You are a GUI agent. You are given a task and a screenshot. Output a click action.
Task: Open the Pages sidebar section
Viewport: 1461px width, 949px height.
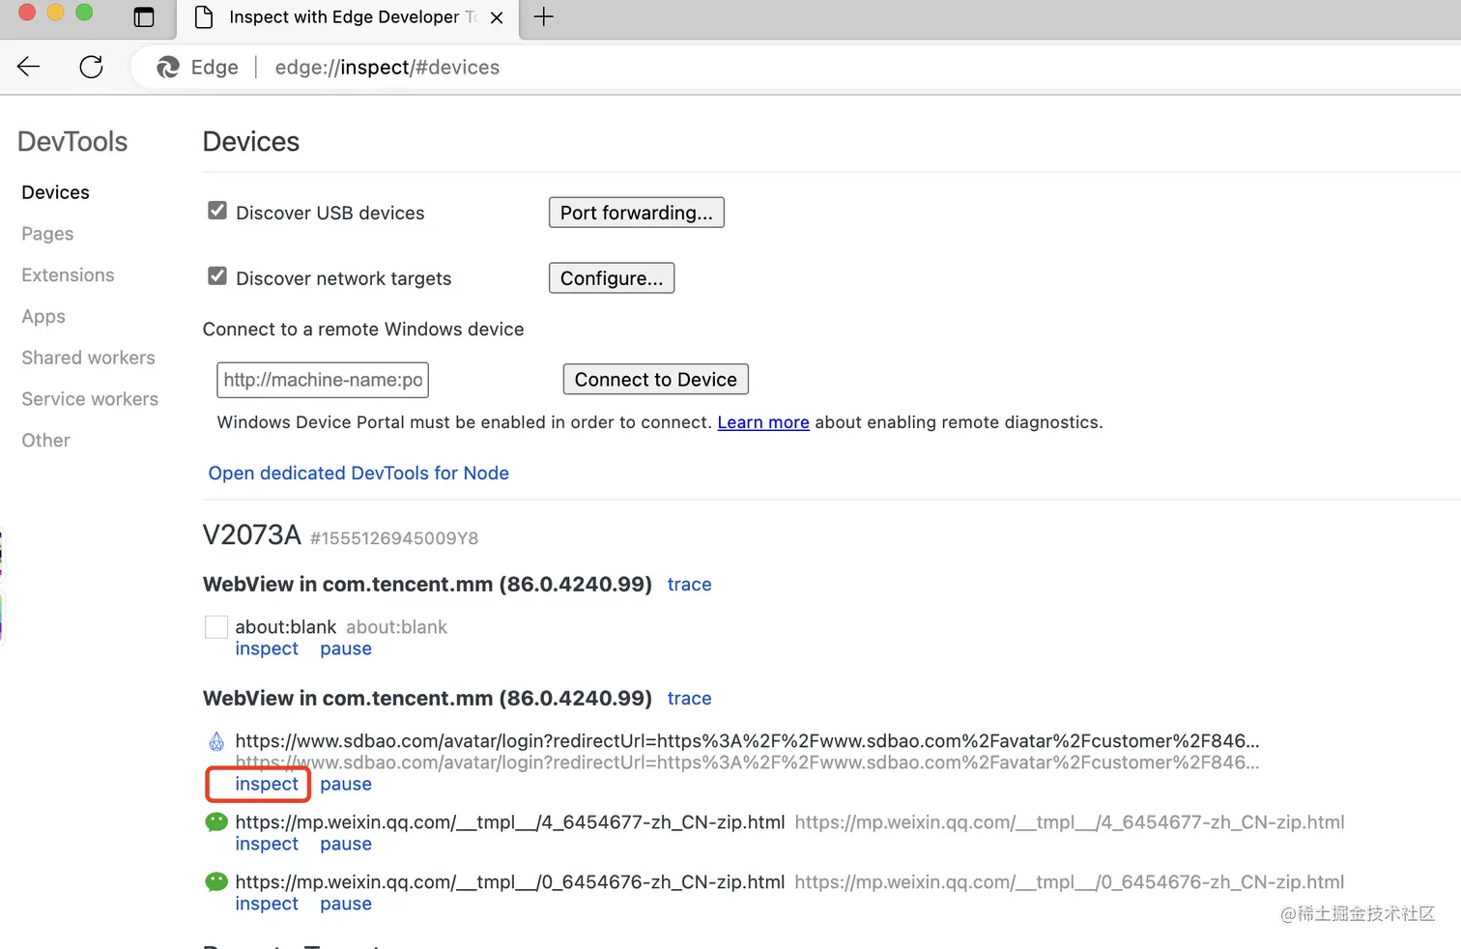coord(47,234)
